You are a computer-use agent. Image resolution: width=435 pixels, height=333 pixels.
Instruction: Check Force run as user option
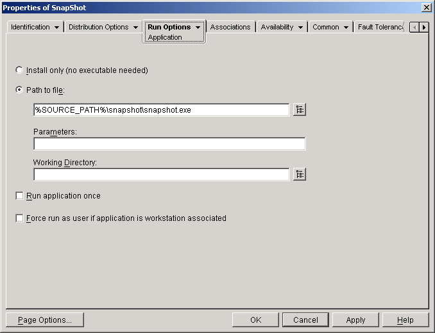[19, 218]
